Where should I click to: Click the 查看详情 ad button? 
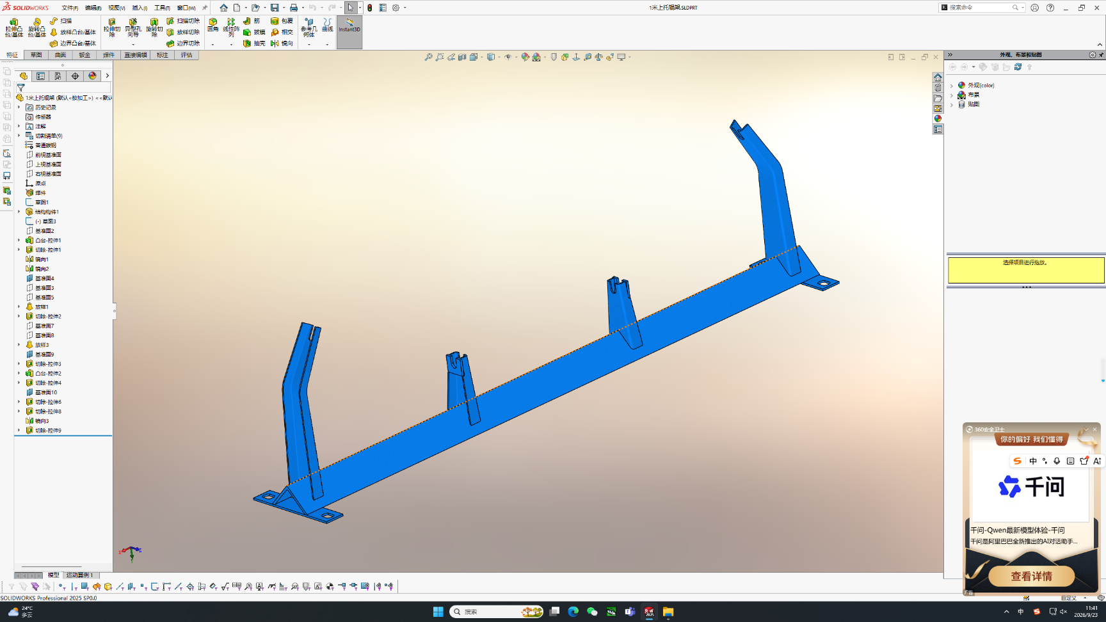pos(1031,576)
